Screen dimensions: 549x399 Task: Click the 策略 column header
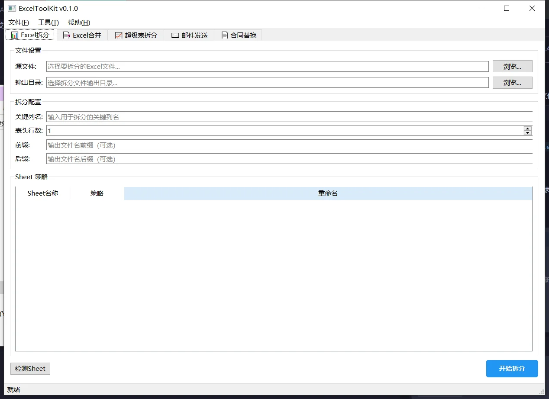tap(97, 193)
